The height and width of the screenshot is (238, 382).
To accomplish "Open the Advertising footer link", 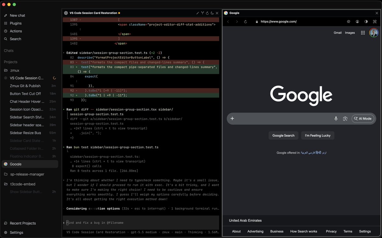I will [255, 231].
